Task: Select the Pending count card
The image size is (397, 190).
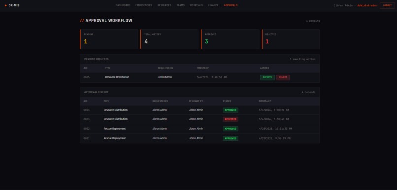Action: point(109,39)
